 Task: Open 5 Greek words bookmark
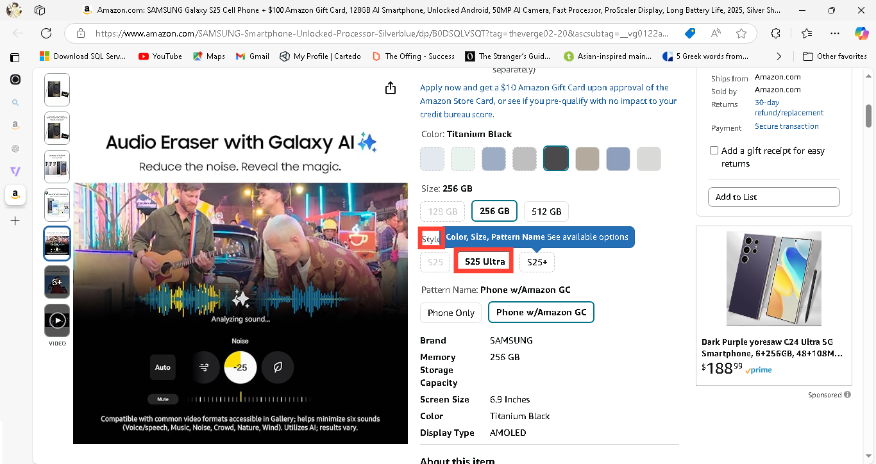tap(705, 56)
